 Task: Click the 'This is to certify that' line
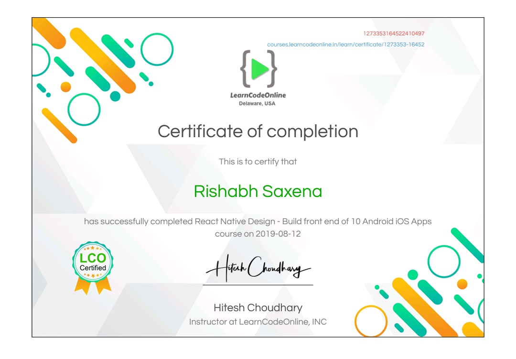pos(258,162)
